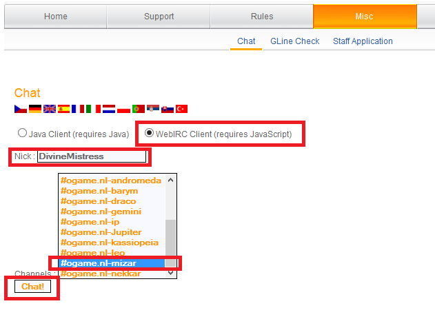Click the channel list scrollbar thumb
The image size is (435, 328).
[170, 243]
